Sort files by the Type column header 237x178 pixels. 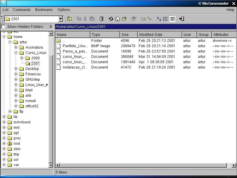pyautogui.click(x=105, y=35)
